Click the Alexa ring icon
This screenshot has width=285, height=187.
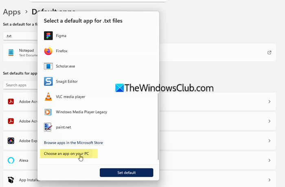[x=11, y=160]
